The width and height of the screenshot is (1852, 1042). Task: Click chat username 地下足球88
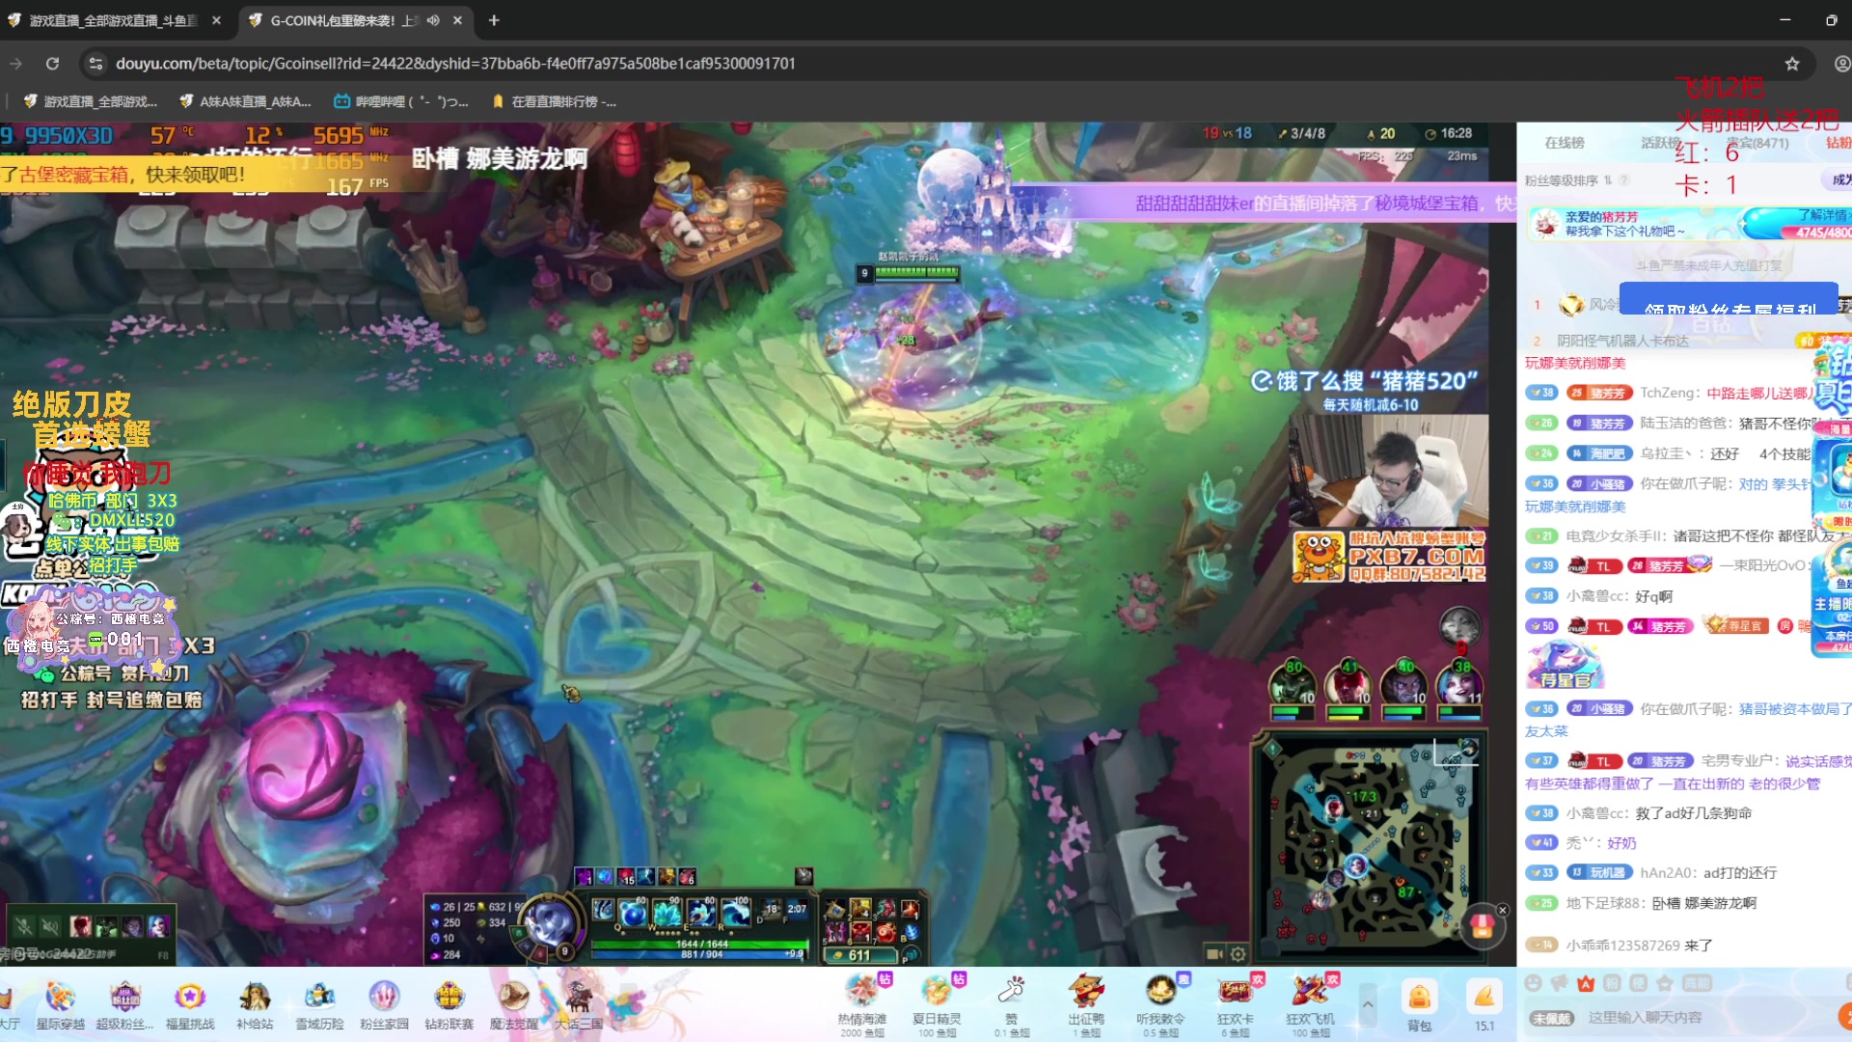click(1603, 903)
